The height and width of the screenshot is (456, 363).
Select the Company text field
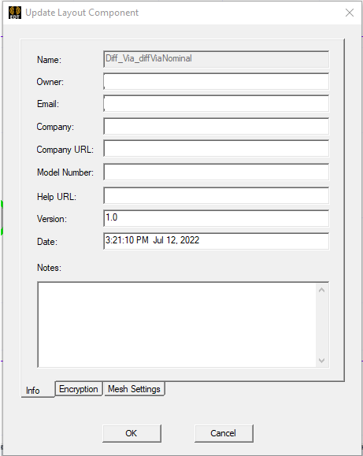(216, 126)
